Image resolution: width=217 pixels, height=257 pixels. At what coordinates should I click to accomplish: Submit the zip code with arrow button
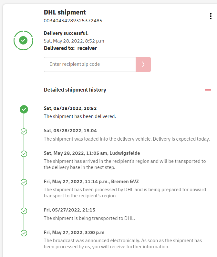tap(143, 64)
